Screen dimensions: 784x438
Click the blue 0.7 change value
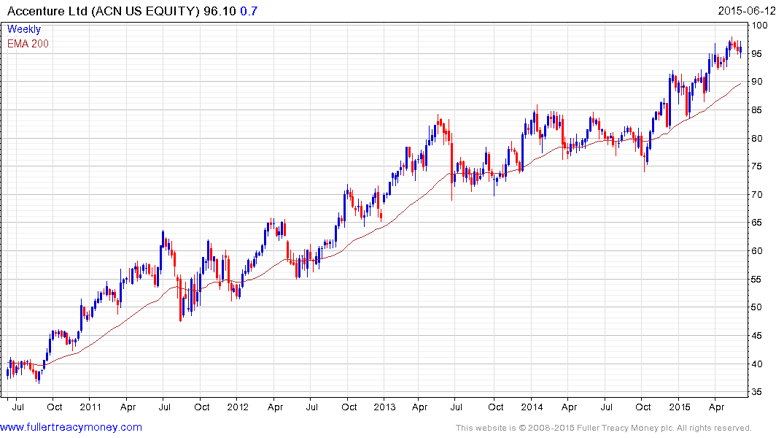coord(249,11)
